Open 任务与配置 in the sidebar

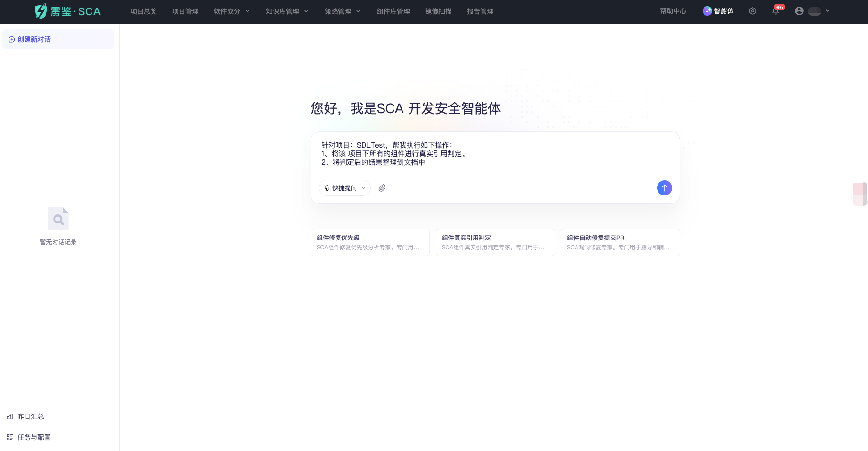tap(34, 437)
